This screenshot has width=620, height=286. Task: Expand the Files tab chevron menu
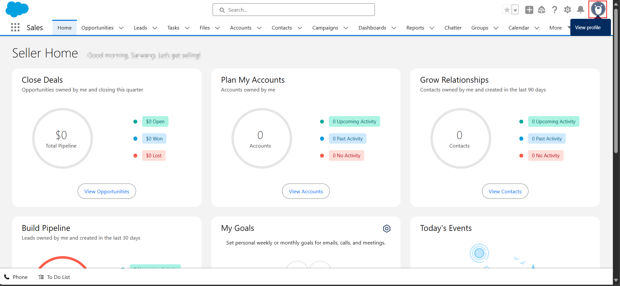pos(217,28)
